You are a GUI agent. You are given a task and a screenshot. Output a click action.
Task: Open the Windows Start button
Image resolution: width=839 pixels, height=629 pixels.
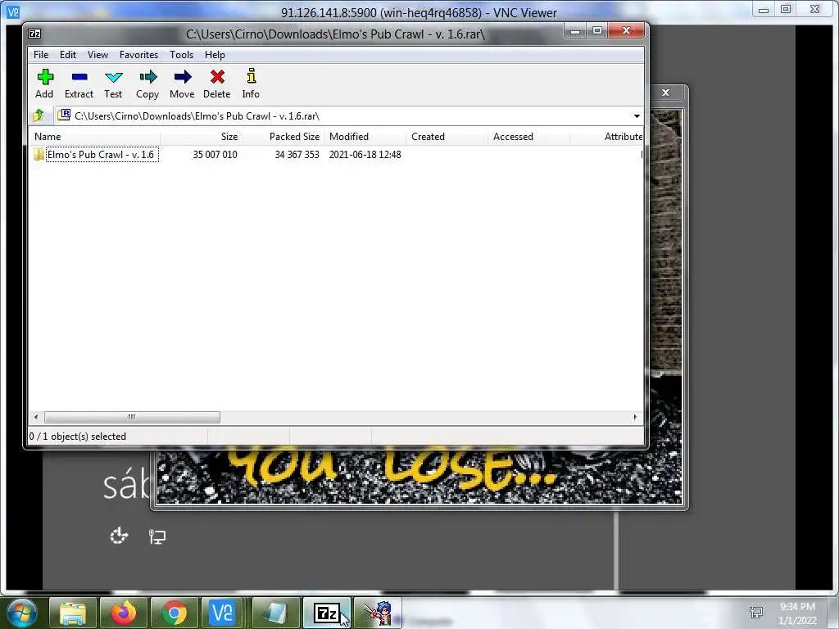pos(20,613)
